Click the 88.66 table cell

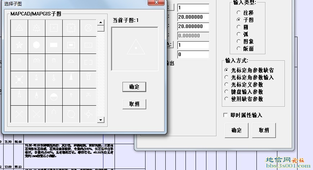18,142
